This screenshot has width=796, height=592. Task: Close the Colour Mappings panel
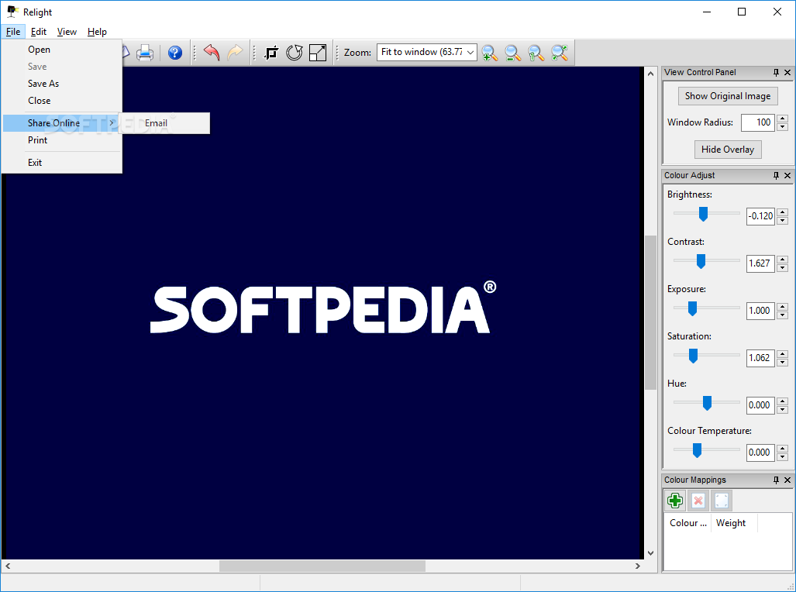pyautogui.click(x=787, y=480)
